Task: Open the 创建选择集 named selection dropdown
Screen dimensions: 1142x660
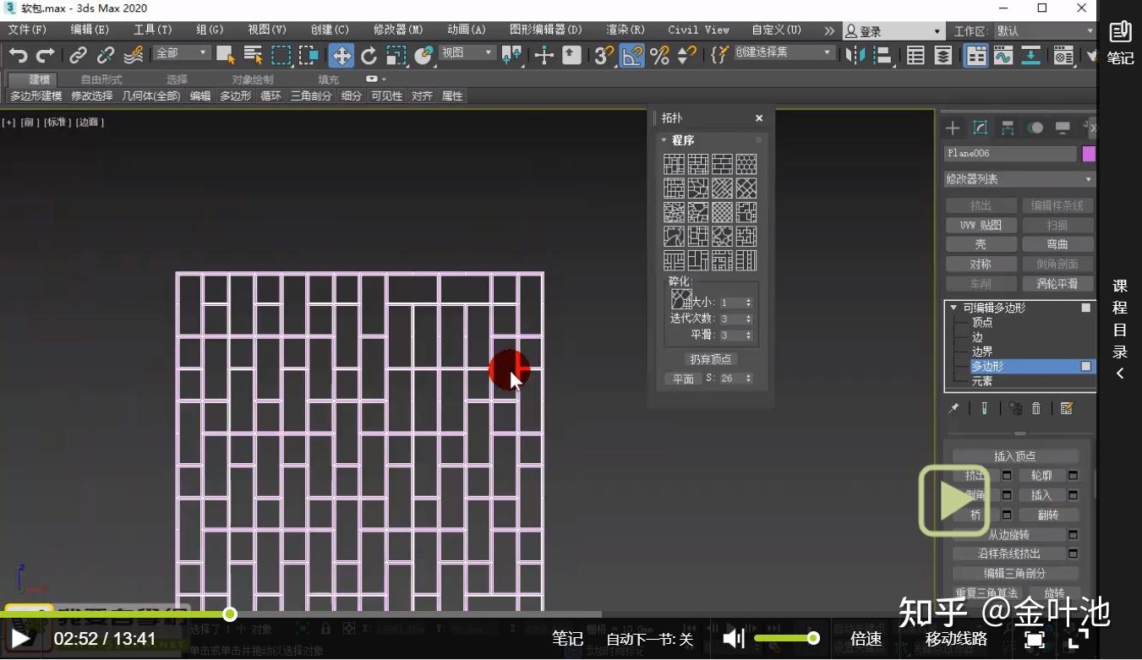Action: [784, 52]
